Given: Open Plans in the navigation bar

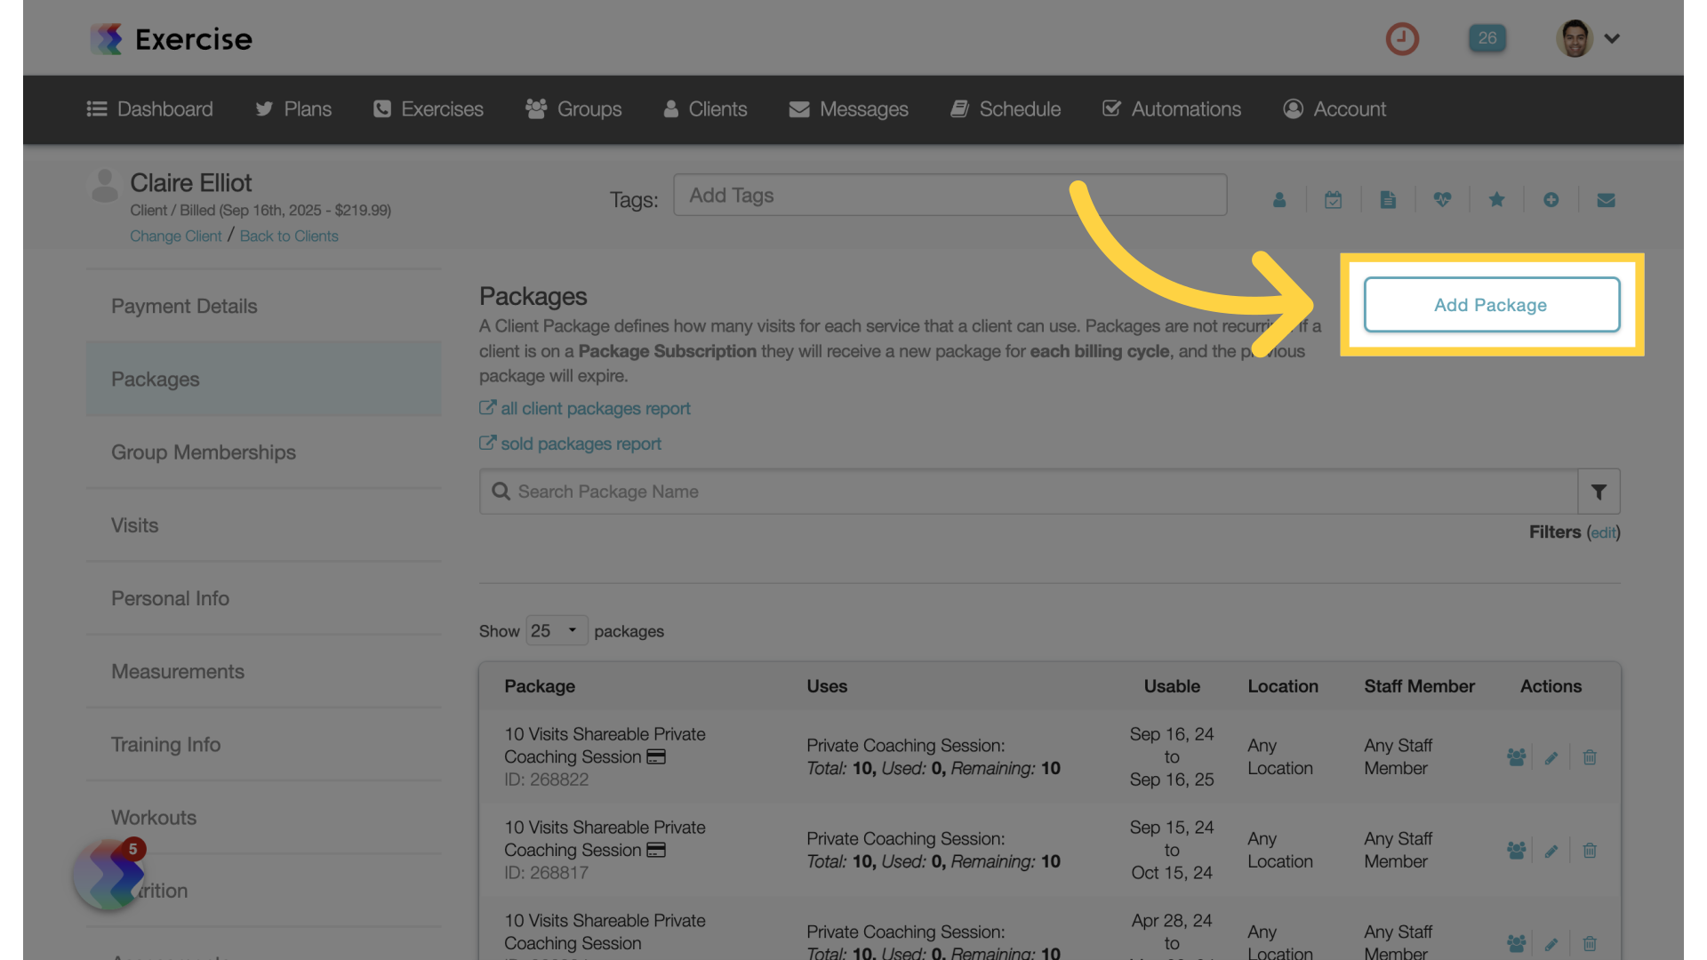Looking at the screenshot, I should [x=293, y=108].
